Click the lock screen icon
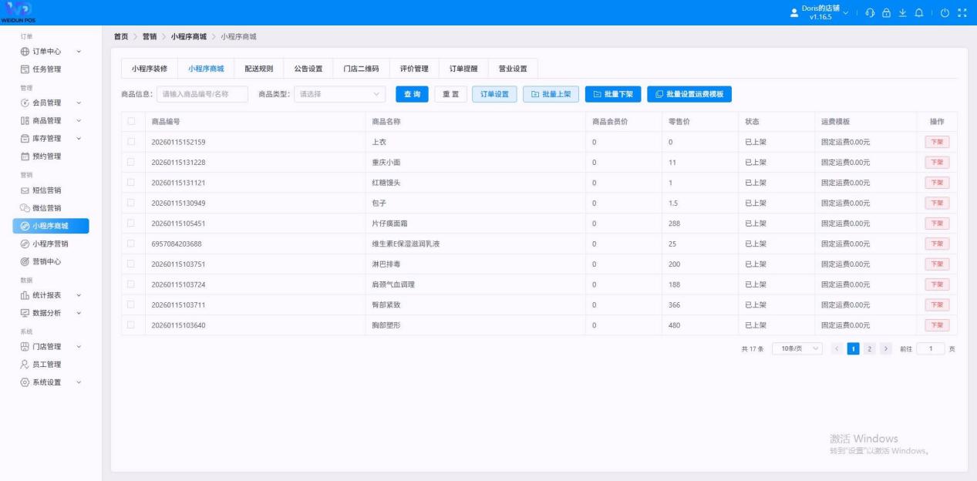 click(x=887, y=13)
